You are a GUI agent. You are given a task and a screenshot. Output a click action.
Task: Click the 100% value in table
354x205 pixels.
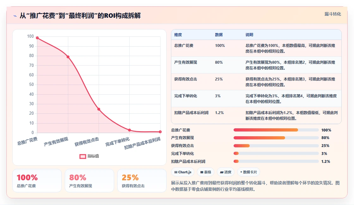(x=220, y=46)
